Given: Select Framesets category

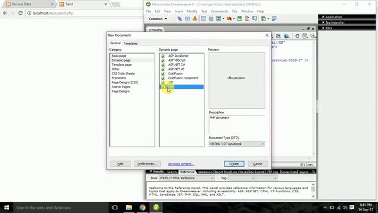Looking at the screenshot, I should pyautogui.click(x=119, y=78).
